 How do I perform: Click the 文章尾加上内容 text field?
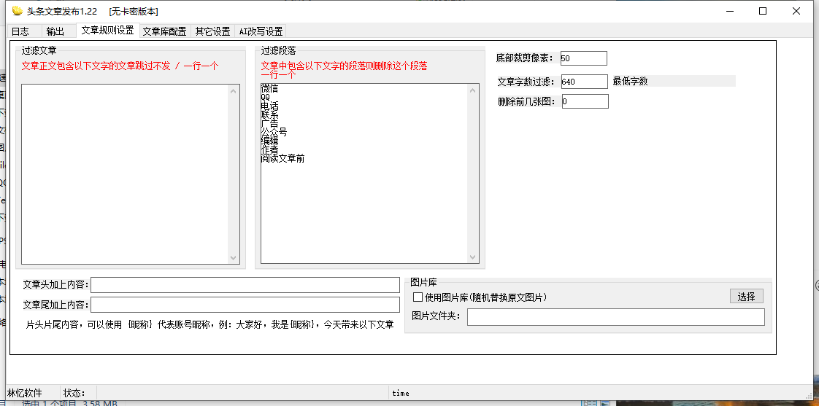(x=245, y=305)
